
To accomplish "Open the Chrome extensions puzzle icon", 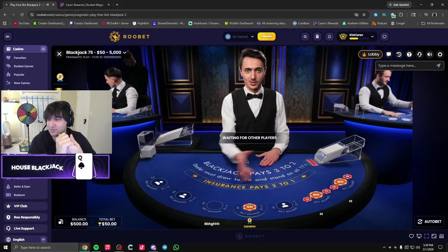I will (x=401, y=15).
